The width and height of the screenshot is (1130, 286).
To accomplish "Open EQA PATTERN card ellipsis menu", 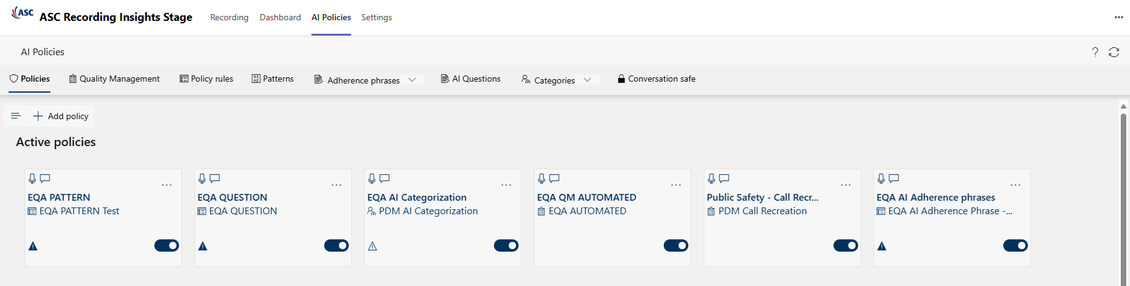I will pos(167,185).
